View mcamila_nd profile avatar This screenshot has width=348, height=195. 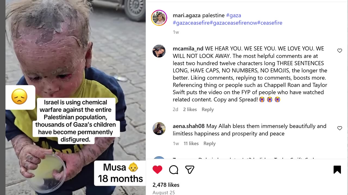(159, 51)
